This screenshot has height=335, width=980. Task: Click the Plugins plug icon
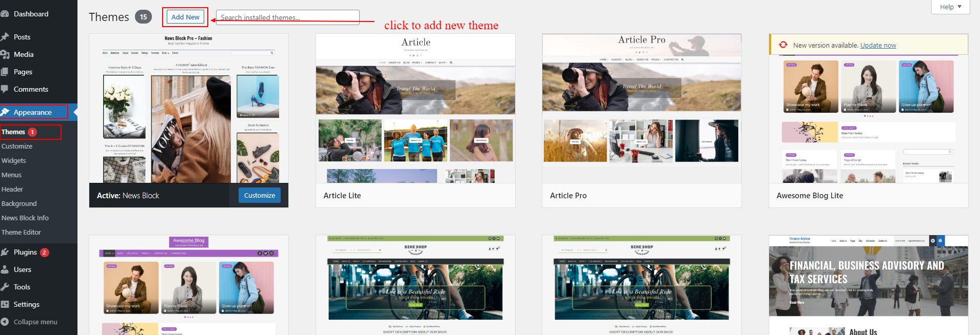pos(5,252)
